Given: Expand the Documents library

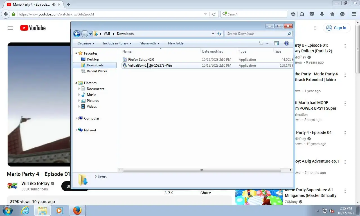Looking at the screenshot, I should pyautogui.click(x=79, y=89).
